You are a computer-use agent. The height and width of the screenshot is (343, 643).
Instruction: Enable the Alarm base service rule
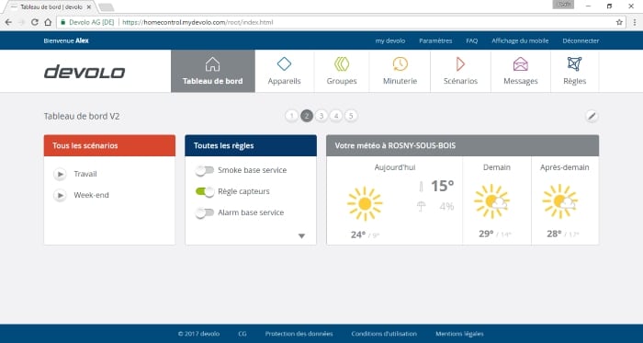(x=205, y=213)
